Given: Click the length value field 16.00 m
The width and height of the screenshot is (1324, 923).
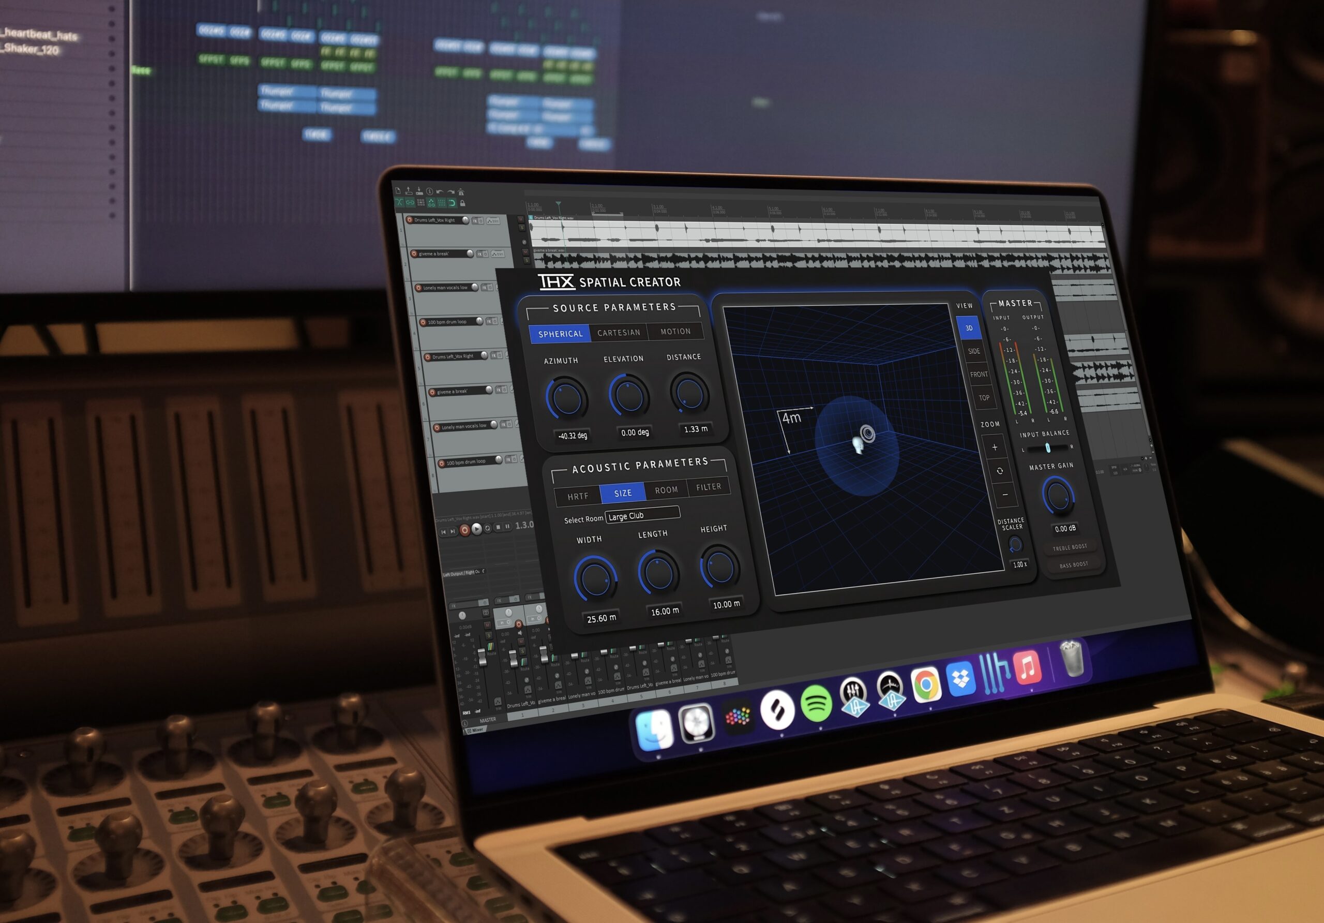Looking at the screenshot, I should [665, 611].
